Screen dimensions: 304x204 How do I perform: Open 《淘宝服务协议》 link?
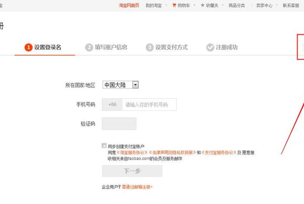[x=132, y=153]
